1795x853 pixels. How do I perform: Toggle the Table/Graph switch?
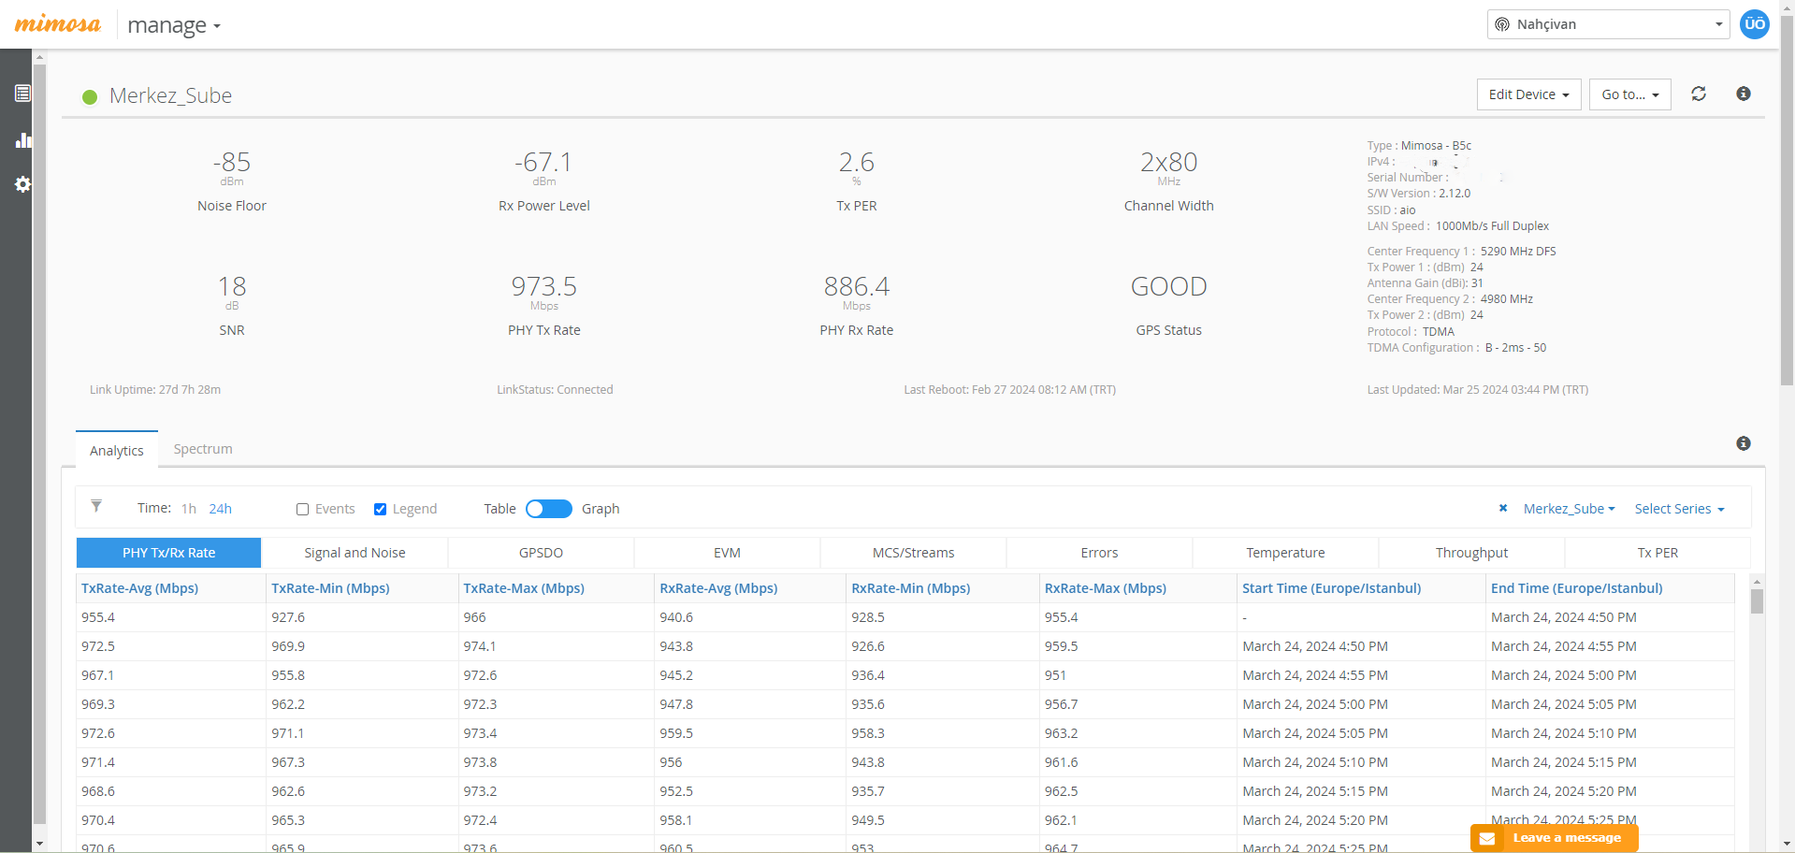tap(549, 509)
